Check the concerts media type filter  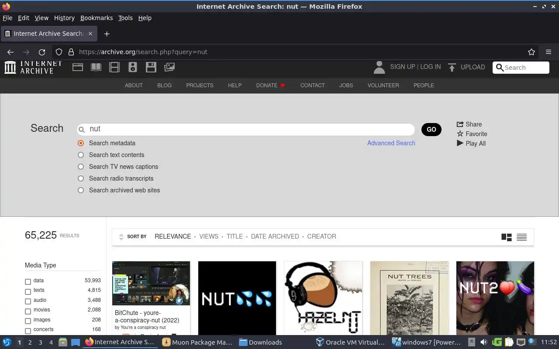click(x=28, y=331)
